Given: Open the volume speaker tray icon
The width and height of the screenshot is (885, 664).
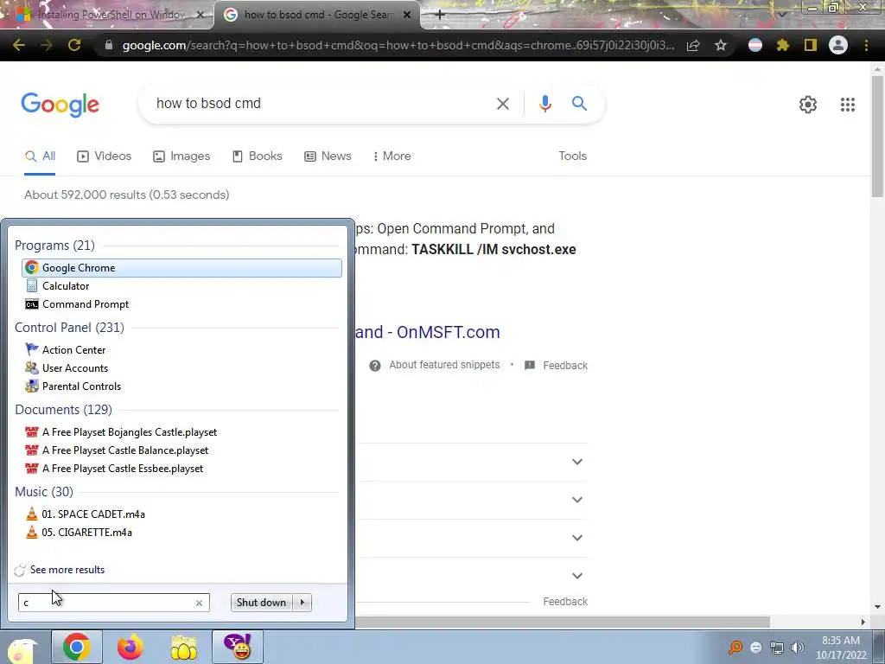Looking at the screenshot, I should pos(798,648).
